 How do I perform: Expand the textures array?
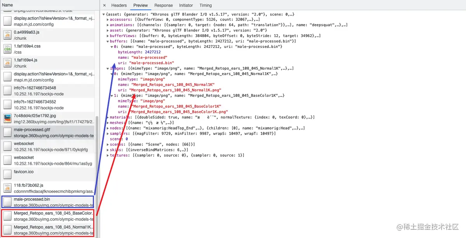pyautogui.click(x=108, y=155)
